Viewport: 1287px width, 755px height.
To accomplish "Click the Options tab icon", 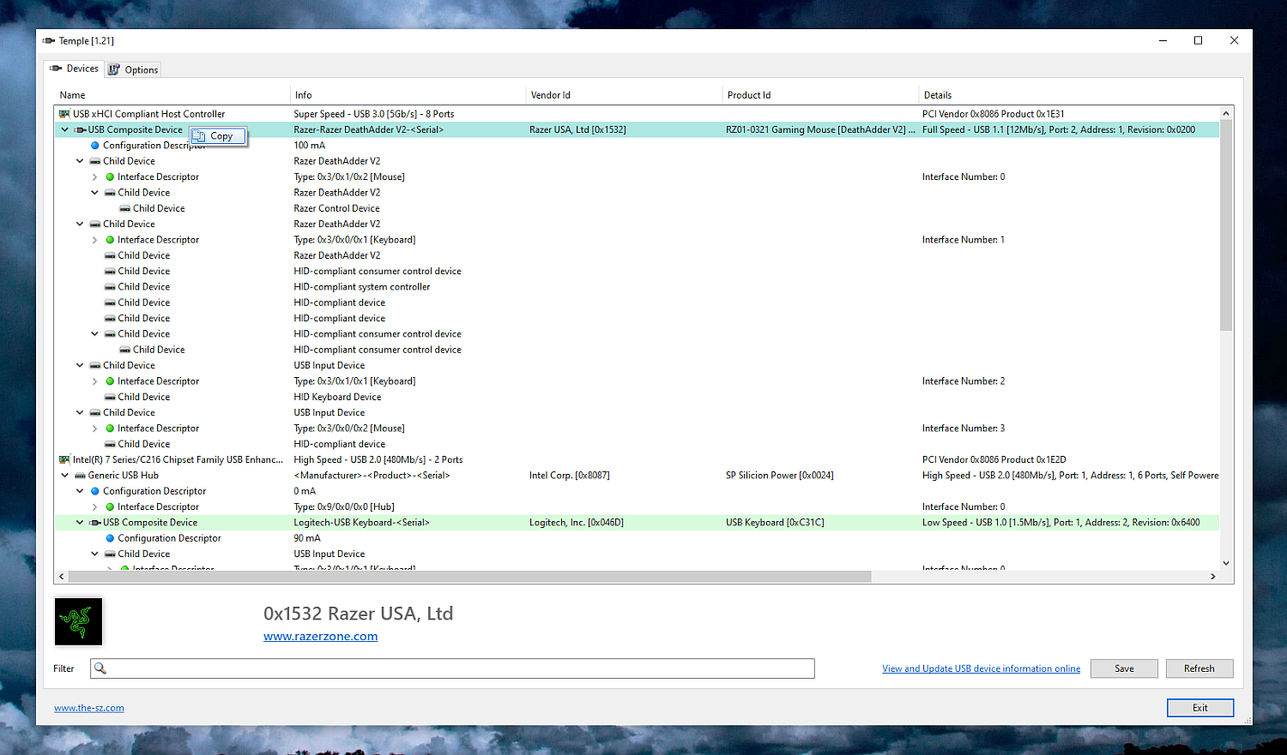I will [114, 70].
